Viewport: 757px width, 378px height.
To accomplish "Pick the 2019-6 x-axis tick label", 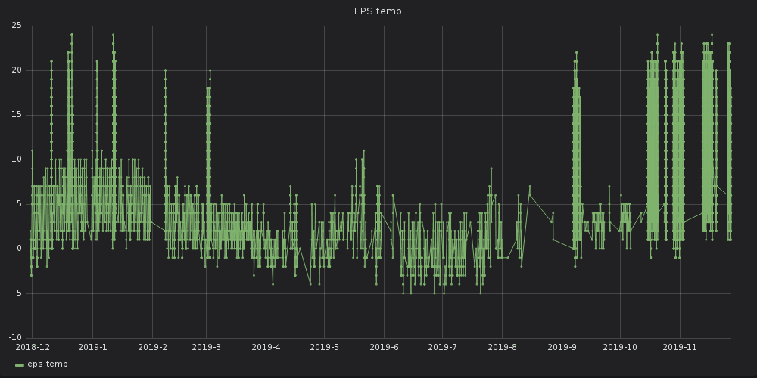I will (x=383, y=348).
